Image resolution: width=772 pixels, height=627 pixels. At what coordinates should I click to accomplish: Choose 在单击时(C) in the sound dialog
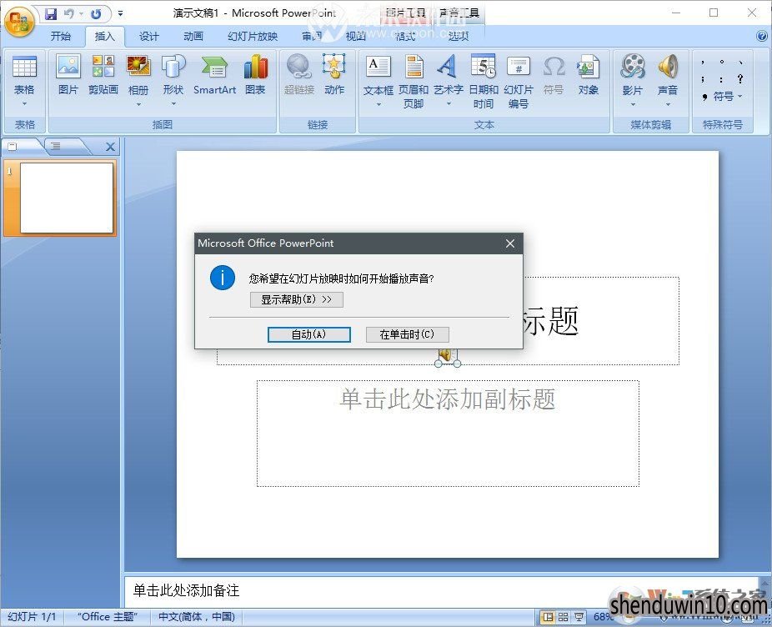click(407, 334)
